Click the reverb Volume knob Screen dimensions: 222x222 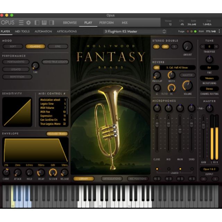point(187,86)
